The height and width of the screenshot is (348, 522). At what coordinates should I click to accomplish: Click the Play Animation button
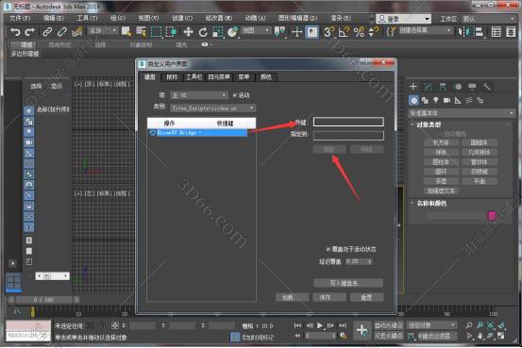pos(320,325)
